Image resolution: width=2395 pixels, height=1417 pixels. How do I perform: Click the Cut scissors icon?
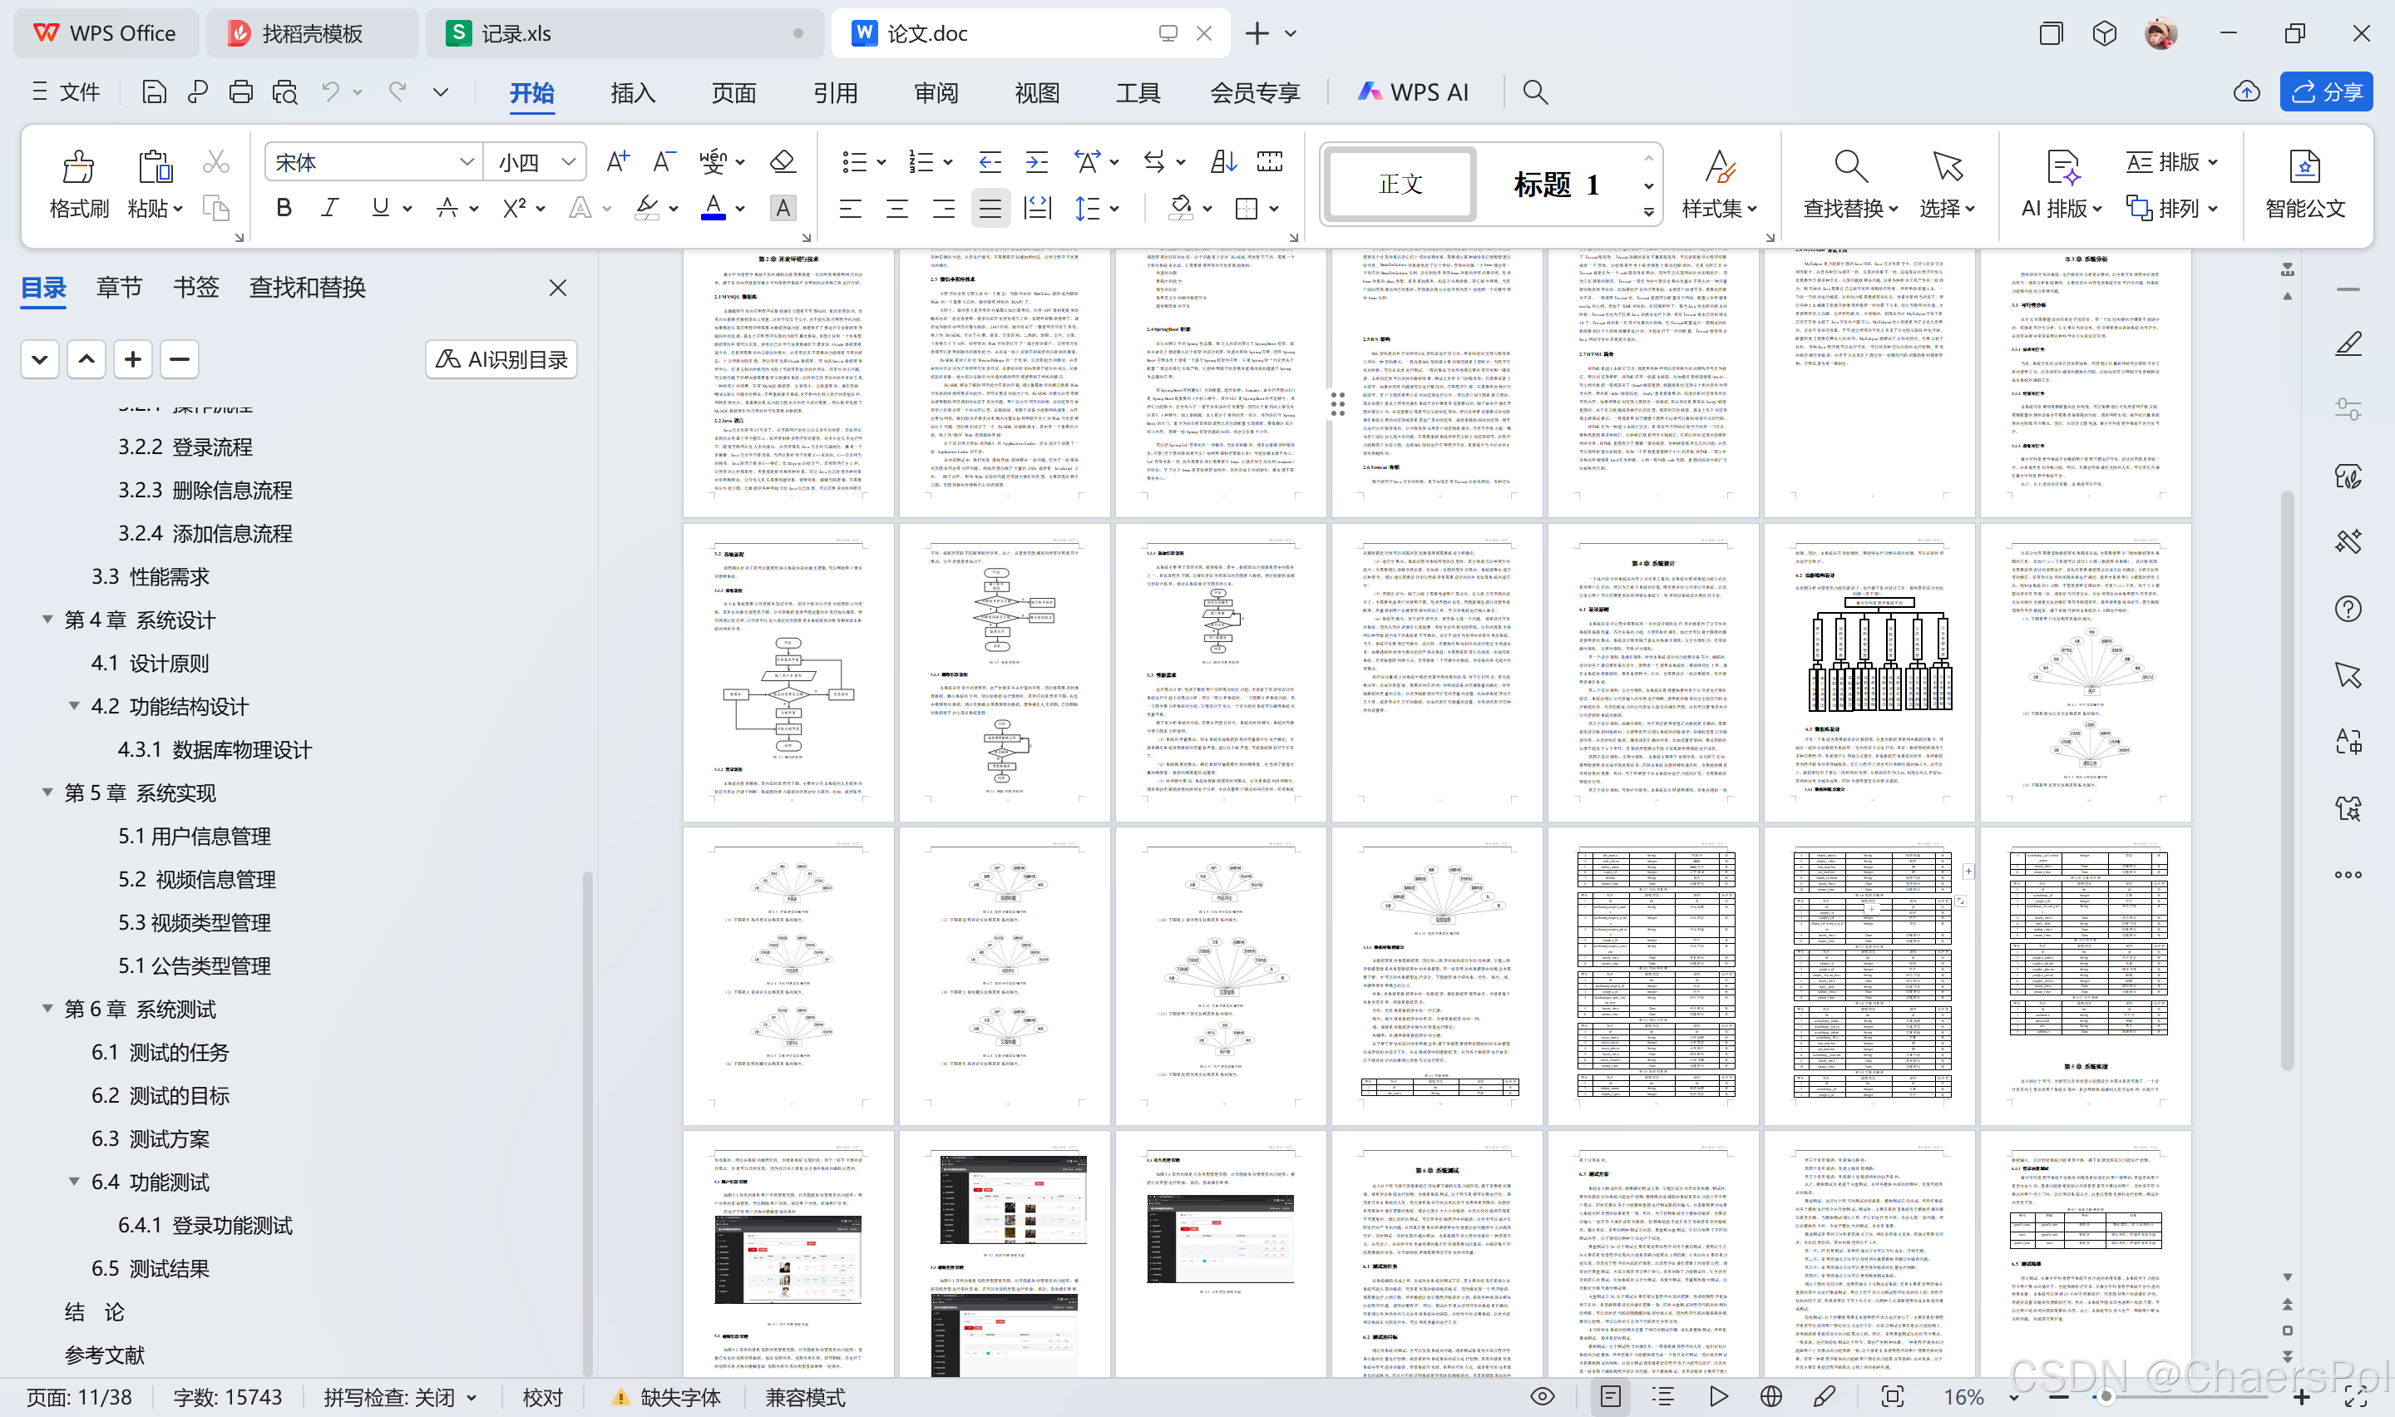pyautogui.click(x=215, y=162)
